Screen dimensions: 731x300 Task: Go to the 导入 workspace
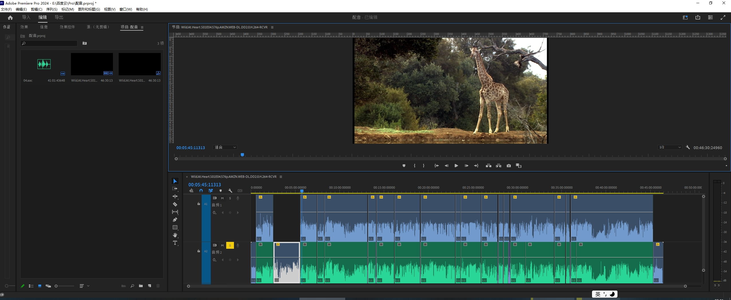pyautogui.click(x=26, y=17)
